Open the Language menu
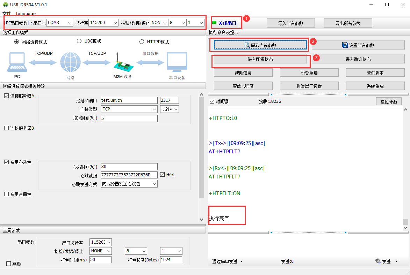 point(26,14)
